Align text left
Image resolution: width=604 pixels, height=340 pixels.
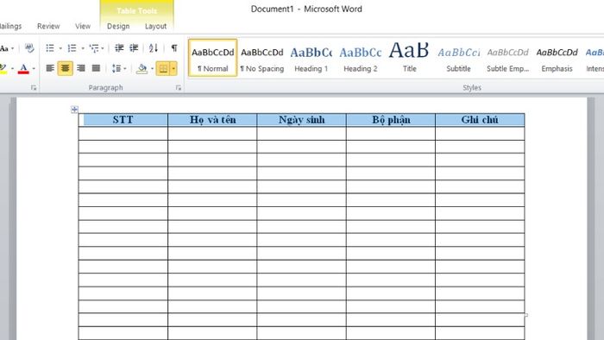tap(50, 68)
